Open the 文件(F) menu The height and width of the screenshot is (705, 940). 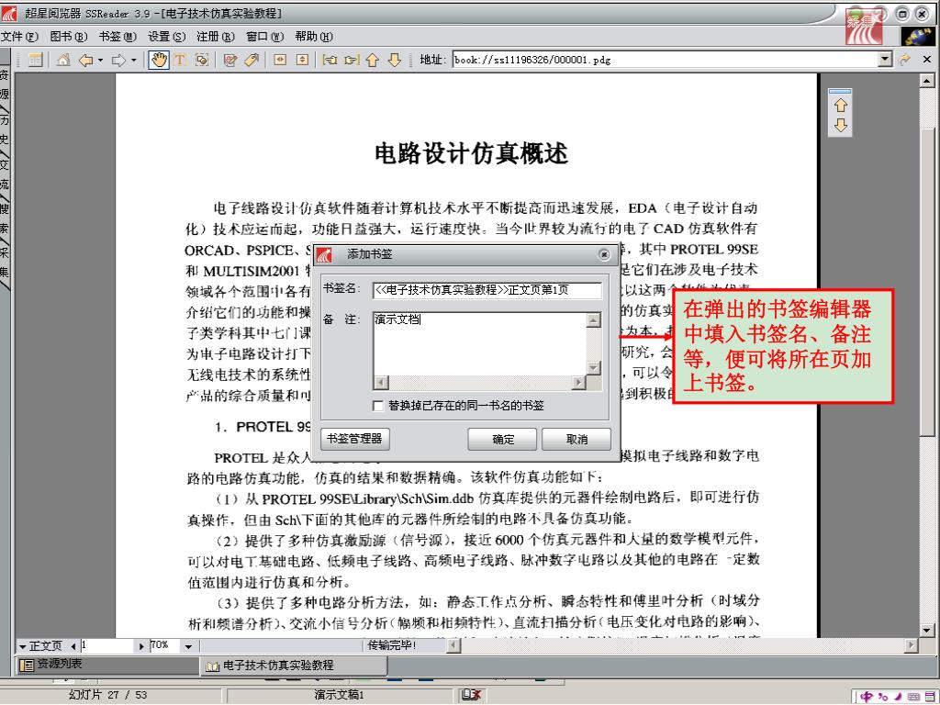pos(19,37)
